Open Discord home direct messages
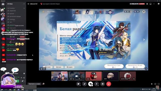This screenshot has height=91, width=161. coord(3,4)
